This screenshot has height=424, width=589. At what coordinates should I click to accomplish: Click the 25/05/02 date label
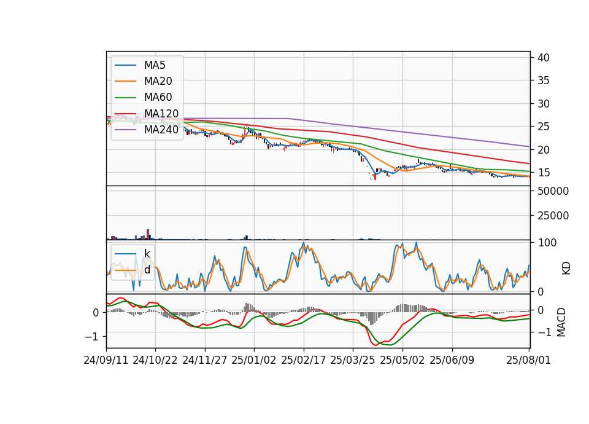[402, 360]
